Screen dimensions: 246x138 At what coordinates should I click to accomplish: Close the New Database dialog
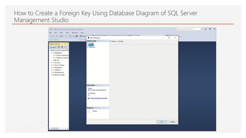(x=175, y=38)
